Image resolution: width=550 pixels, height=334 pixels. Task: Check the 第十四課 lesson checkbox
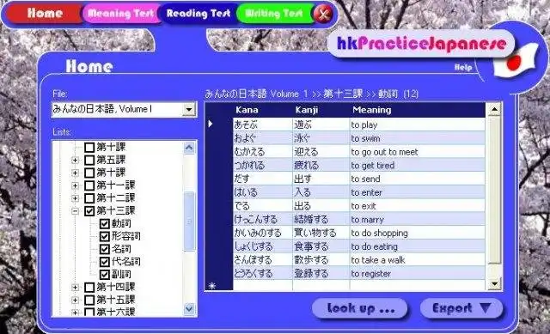point(89,288)
